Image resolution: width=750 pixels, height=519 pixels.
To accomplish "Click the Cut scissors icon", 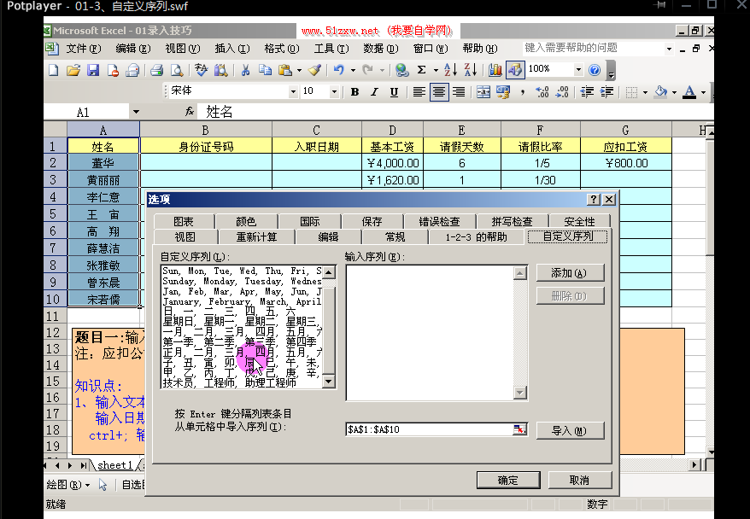I will coord(245,70).
